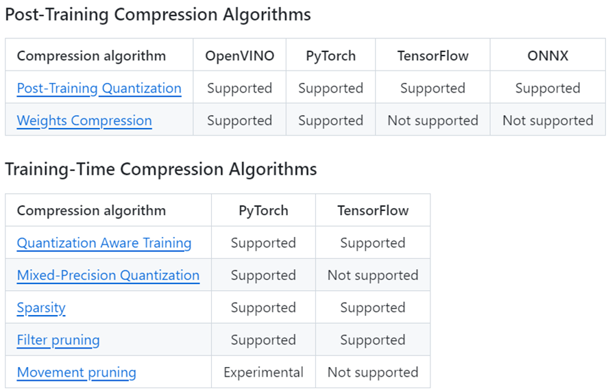Viewport: 608px width, 391px height.
Task: Open the Weights Compression link
Action: [x=84, y=121]
